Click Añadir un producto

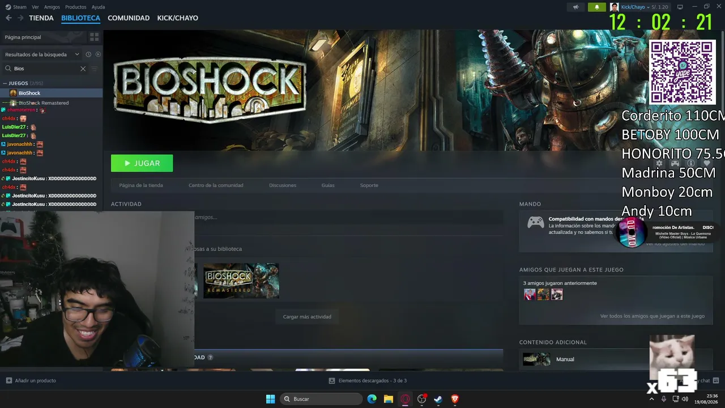[31, 381]
